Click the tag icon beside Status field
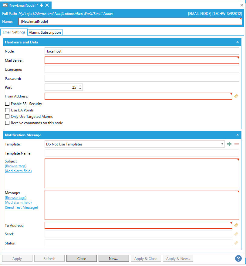246x266 pixels. tap(236, 243)
